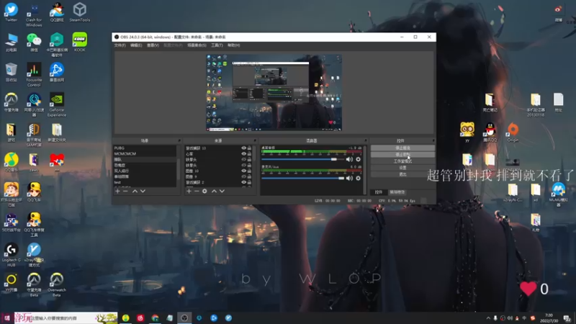Pop out the 混音器 (Mixer) dock via its corner icon
The width and height of the screenshot is (576, 324).
(366, 140)
